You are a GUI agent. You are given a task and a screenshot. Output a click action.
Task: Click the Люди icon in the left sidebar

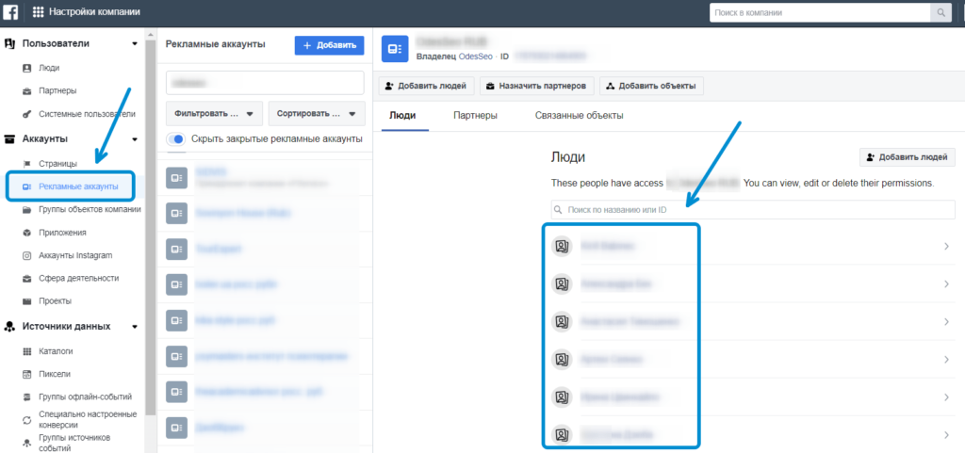tap(26, 68)
